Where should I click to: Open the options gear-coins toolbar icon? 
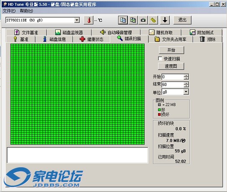point(153,20)
